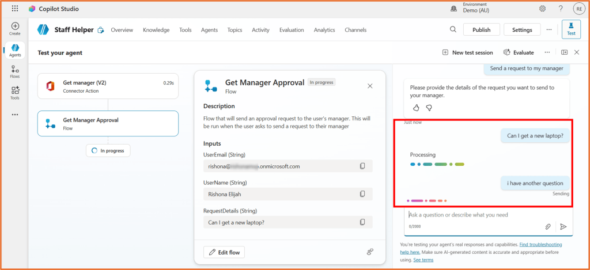The height and width of the screenshot is (270, 590).
Task: Open the See terms link
Action: (x=423, y=260)
